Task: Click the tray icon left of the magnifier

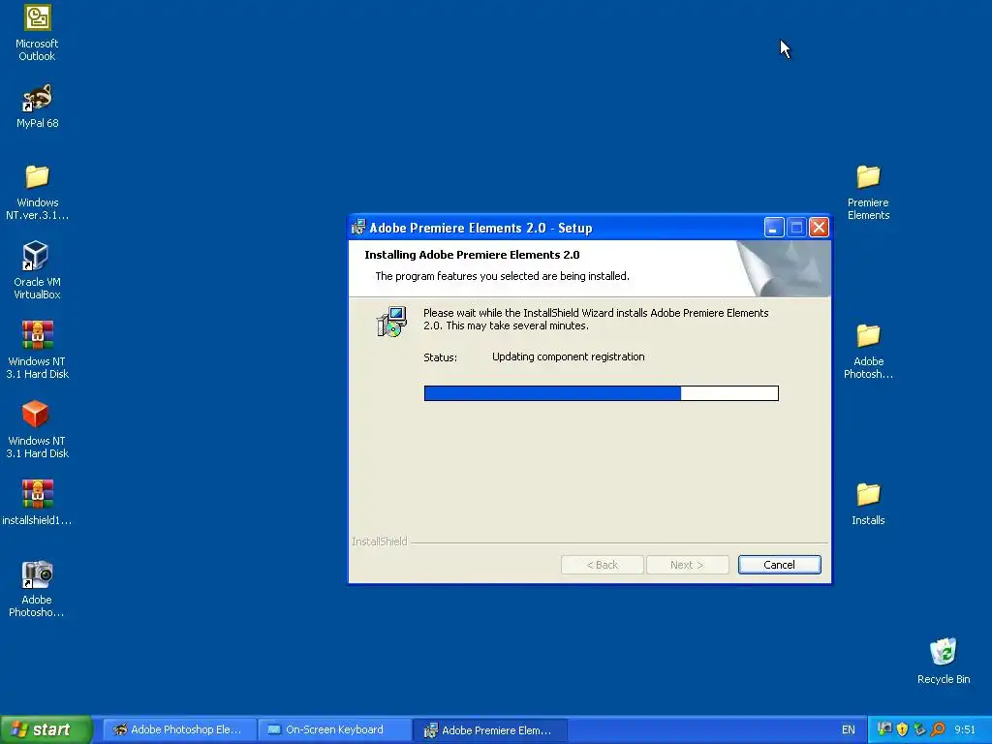Action: pyautogui.click(x=920, y=729)
